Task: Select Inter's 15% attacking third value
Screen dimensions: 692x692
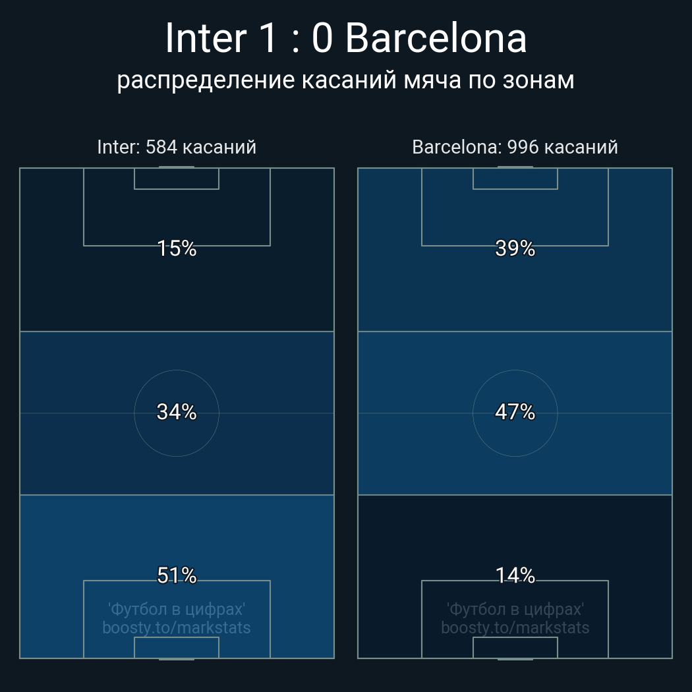Action: click(x=177, y=248)
